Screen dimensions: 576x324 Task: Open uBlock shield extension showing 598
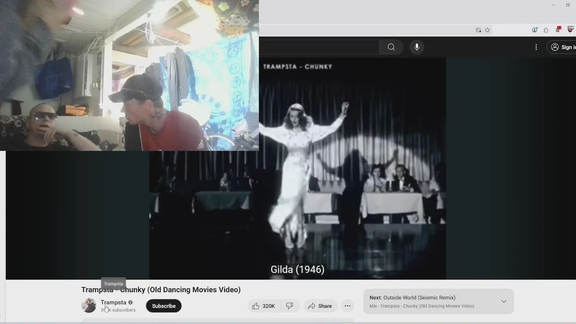(x=570, y=30)
